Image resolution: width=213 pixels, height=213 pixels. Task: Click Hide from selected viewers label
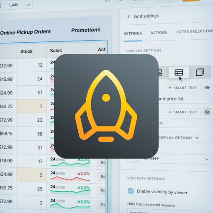pos(151,205)
